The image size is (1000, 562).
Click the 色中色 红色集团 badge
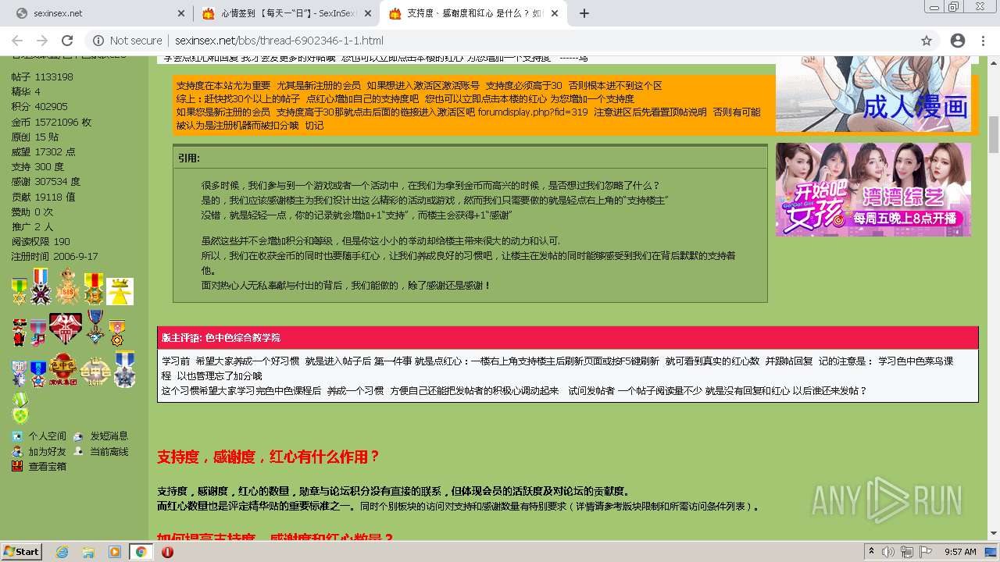pyautogui.click(x=63, y=369)
